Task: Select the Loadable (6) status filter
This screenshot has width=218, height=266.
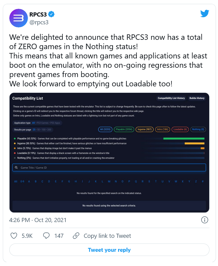Action: coord(180,129)
